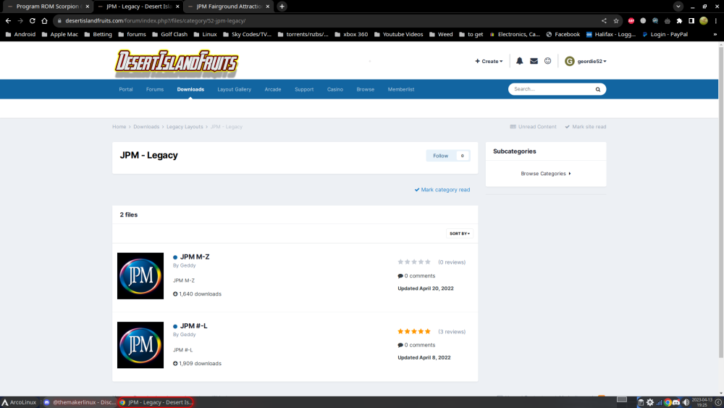This screenshot has height=408, width=724.
Task: Click Downloads breadcrumb link
Action: coord(146,127)
